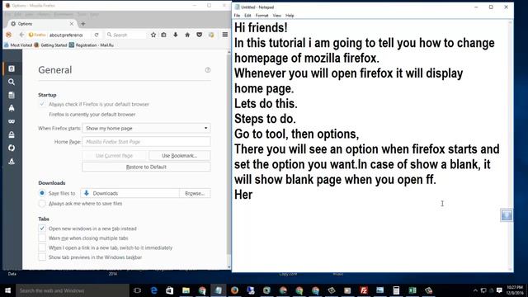This screenshot has width=528, height=297.
Task: Reload the page in Firefox address bar
Action: [97, 35]
